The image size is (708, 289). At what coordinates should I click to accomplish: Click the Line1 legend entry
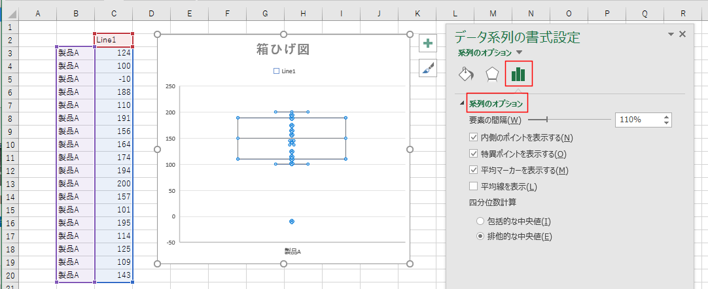(x=285, y=71)
